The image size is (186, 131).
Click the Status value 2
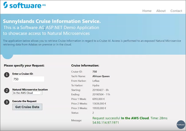93,113
